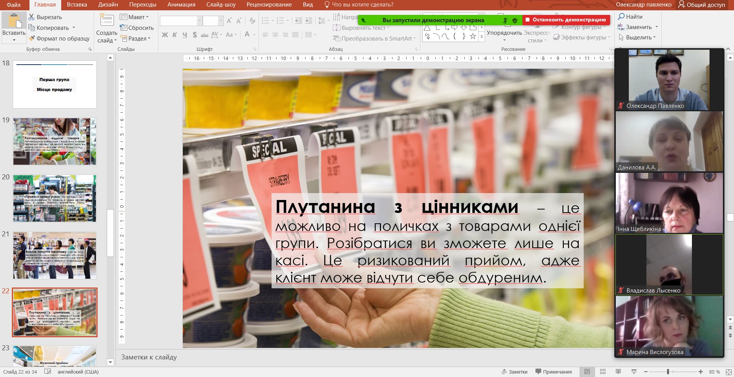The height and width of the screenshot is (377, 734).
Task: Open Slide Sorter view in status bar
Action: click(603, 372)
